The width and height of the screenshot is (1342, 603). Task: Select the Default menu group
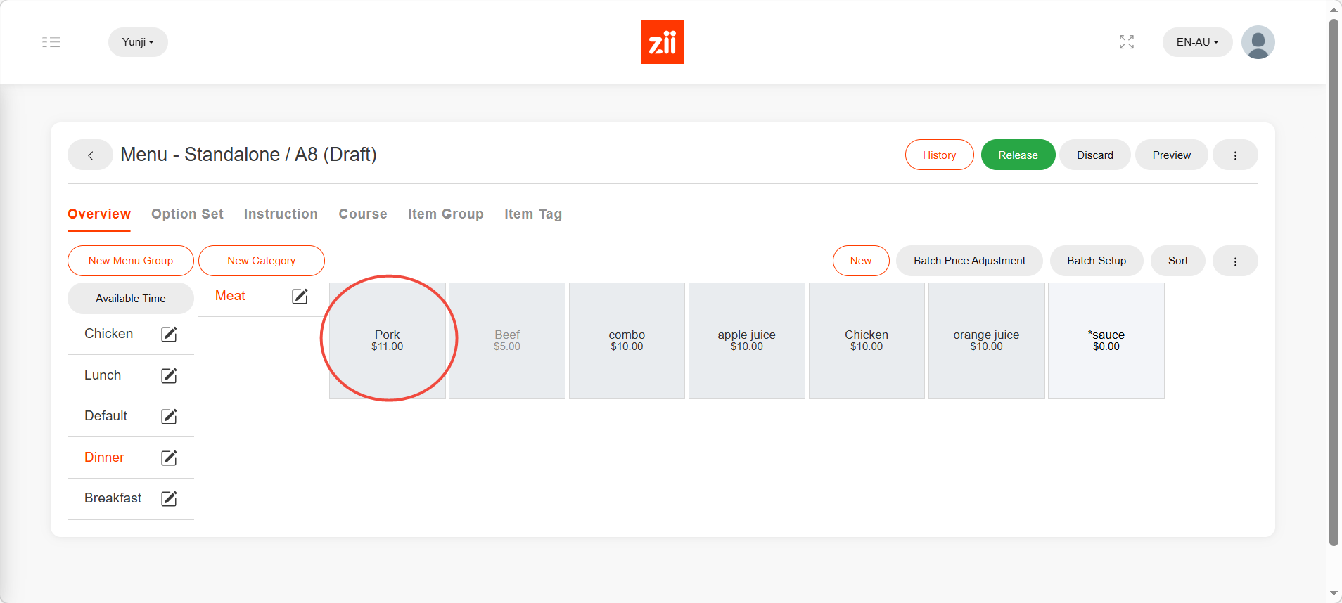point(106,416)
